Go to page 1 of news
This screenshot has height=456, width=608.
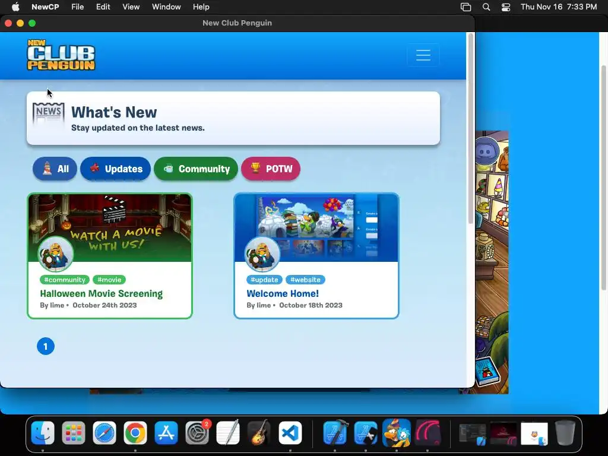[46, 346]
